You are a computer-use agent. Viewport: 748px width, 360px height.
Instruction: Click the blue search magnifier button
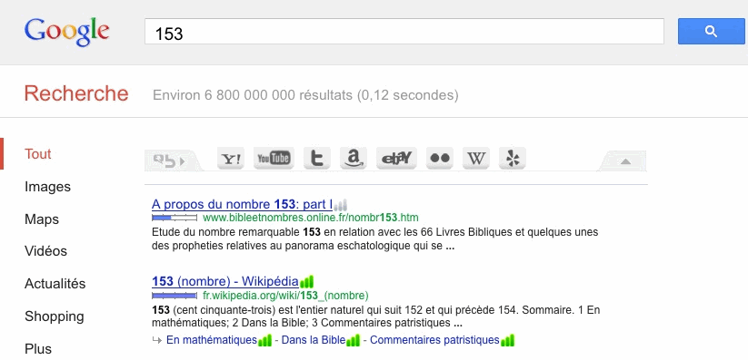click(x=712, y=32)
